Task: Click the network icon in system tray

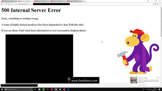Action: pos(149,89)
